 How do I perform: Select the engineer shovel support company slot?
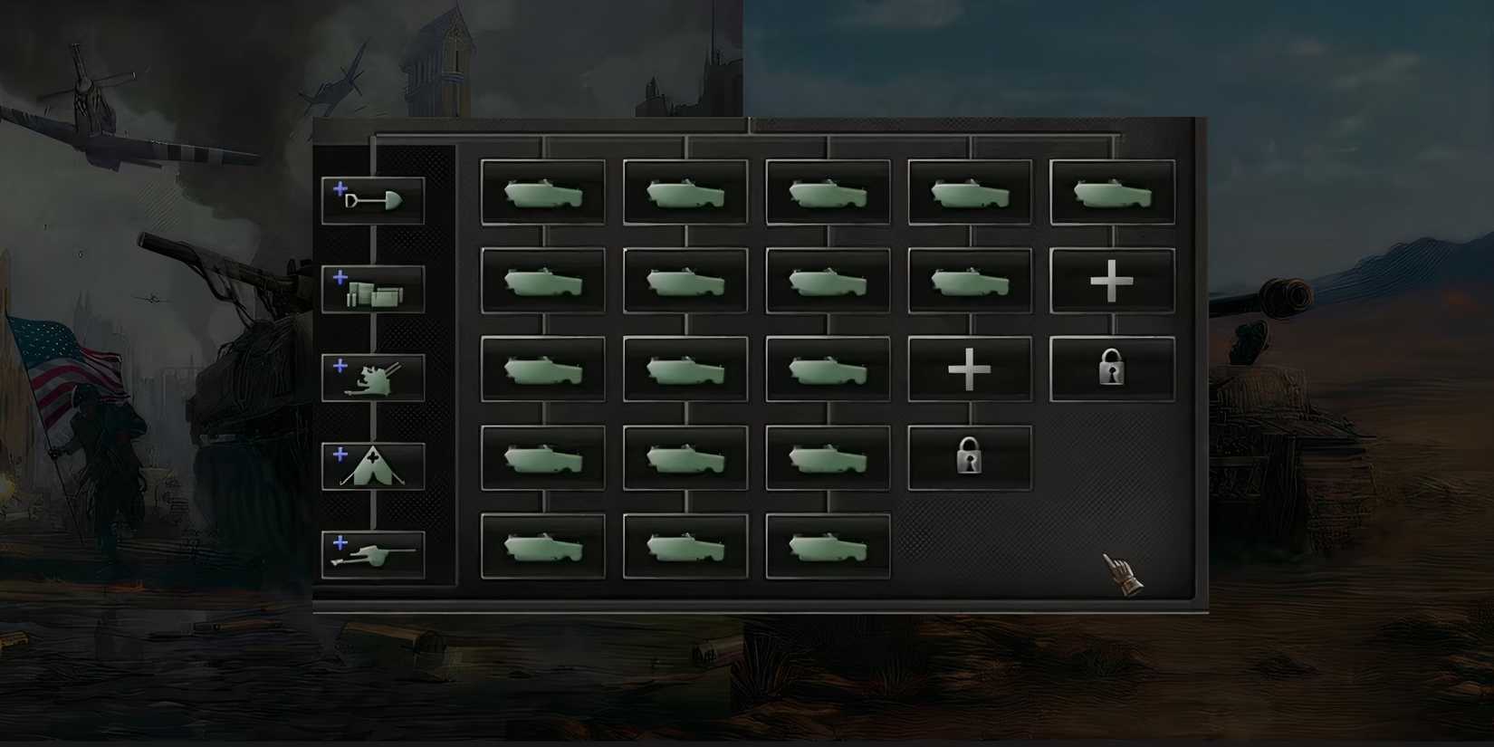(373, 200)
